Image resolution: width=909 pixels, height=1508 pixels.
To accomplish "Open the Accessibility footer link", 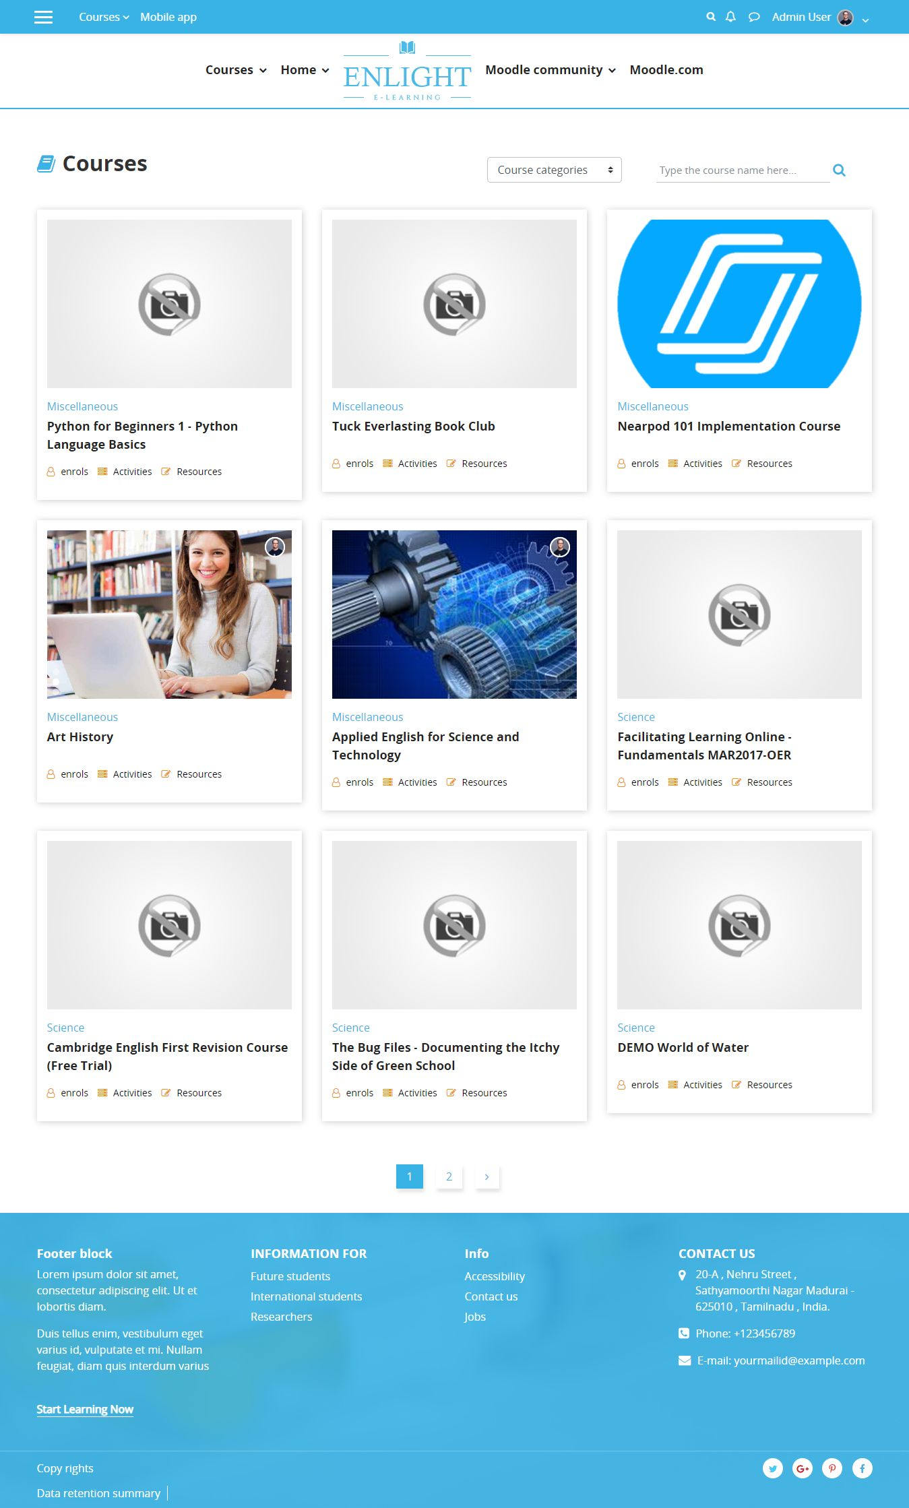I will [495, 1276].
